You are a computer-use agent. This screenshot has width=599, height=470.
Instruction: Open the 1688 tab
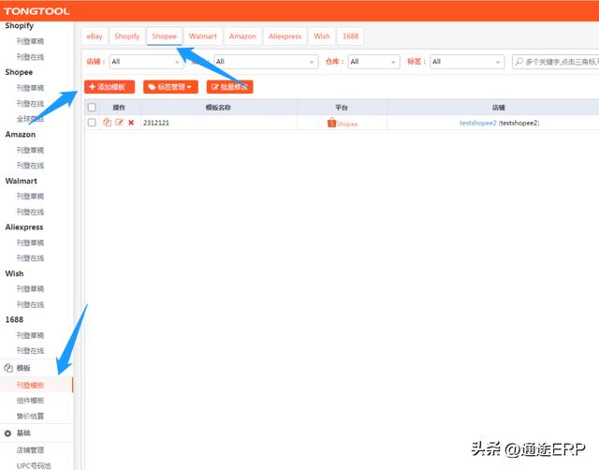pos(350,37)
